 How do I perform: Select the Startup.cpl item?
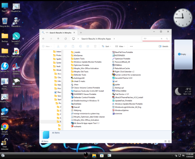[x=118, y=88]
